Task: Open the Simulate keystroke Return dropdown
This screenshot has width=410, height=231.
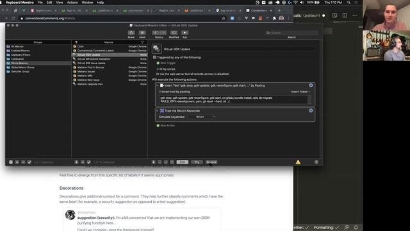Action: coord(202,117)
